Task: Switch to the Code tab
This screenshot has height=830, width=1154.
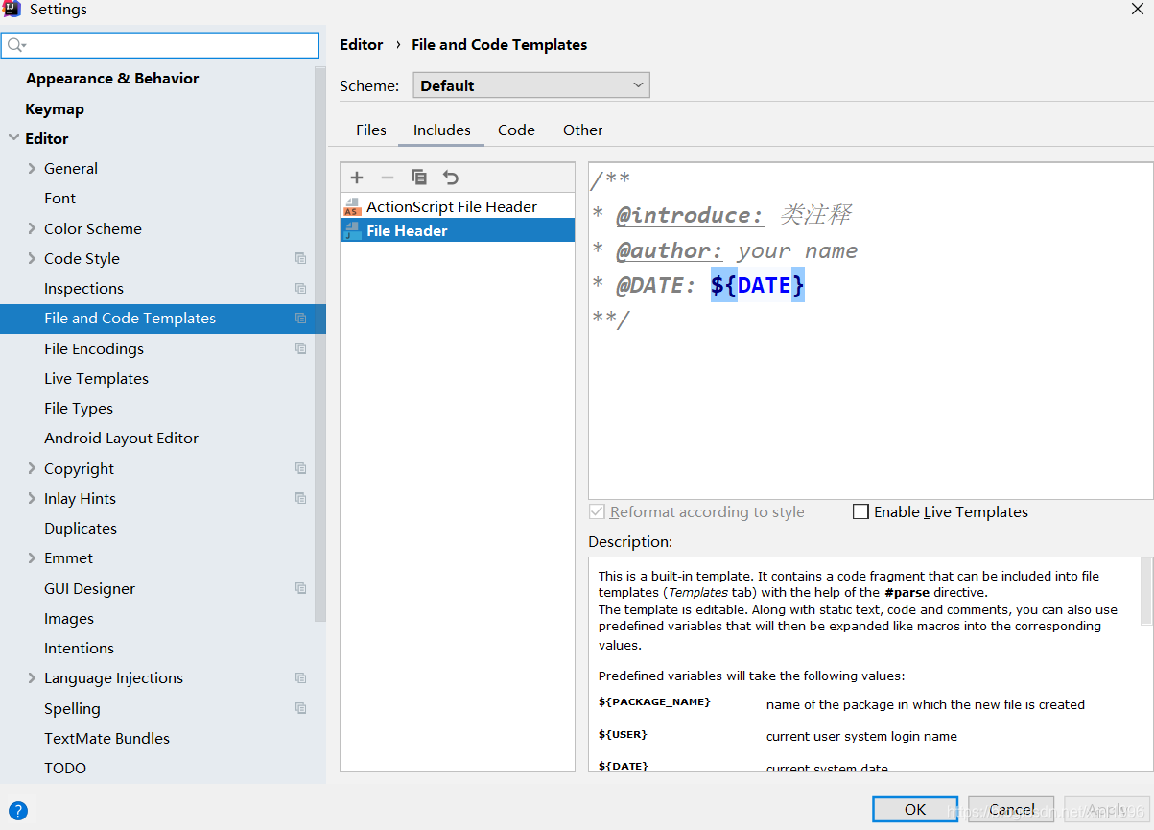Action: [516, 130]
